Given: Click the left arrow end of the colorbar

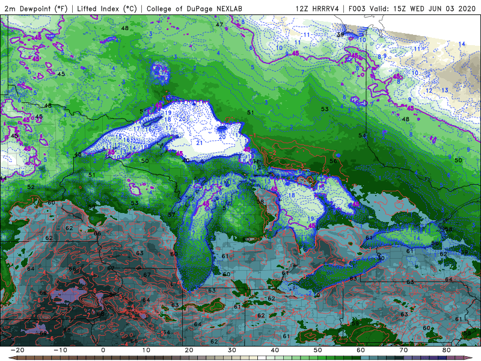Looking at the screenshot, I should (x=12, y=358).
